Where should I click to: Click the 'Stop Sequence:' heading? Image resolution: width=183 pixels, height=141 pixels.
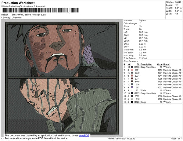coord(131,61)
